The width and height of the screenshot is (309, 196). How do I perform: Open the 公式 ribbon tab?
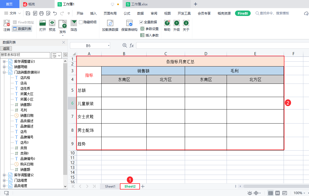(127, 14)
